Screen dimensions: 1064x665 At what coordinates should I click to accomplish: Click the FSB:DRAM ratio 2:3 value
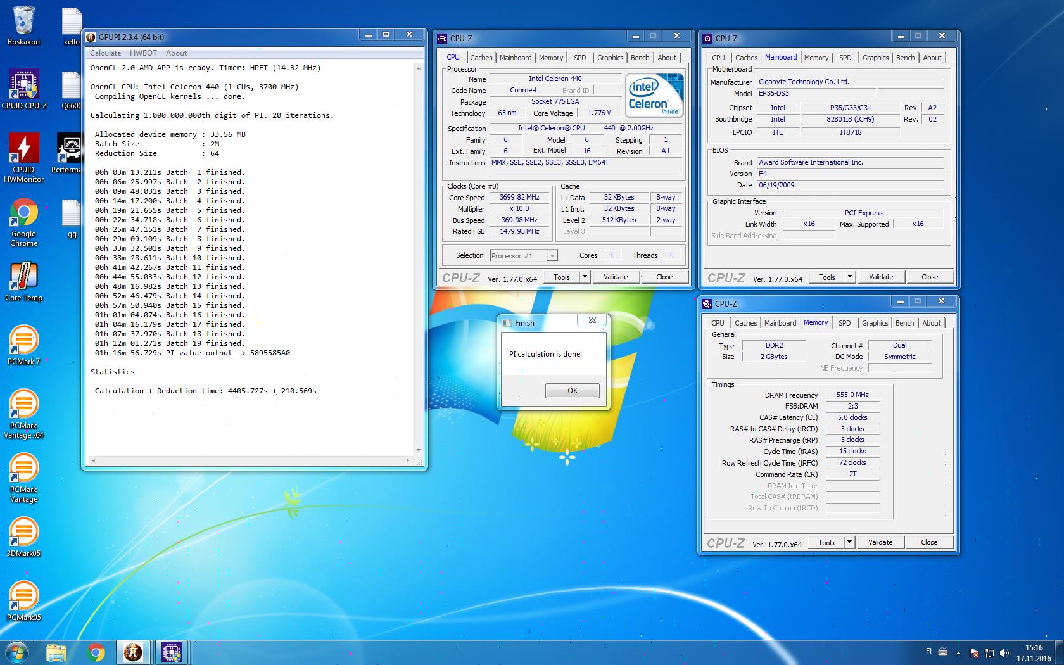point(852,406)
